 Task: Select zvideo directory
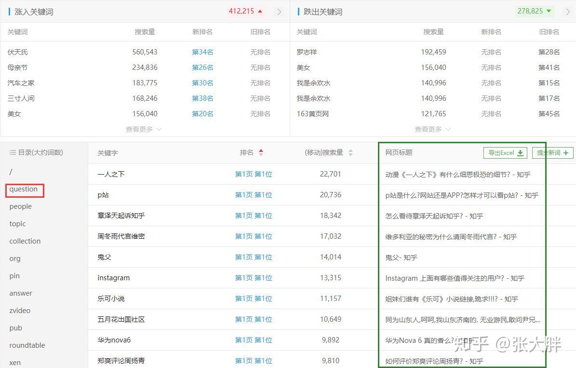20,311
